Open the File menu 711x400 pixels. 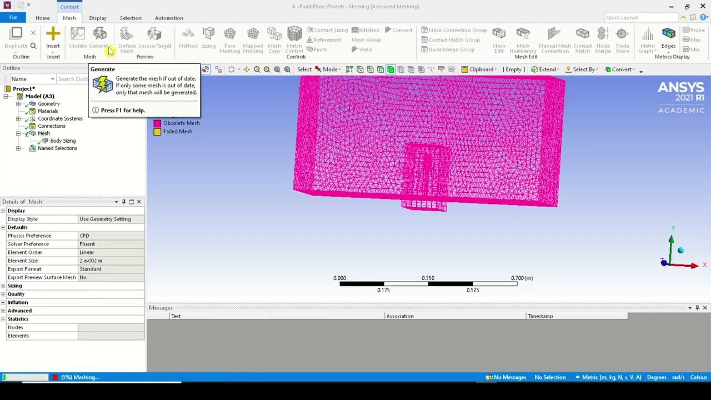(x=13, y=18)
